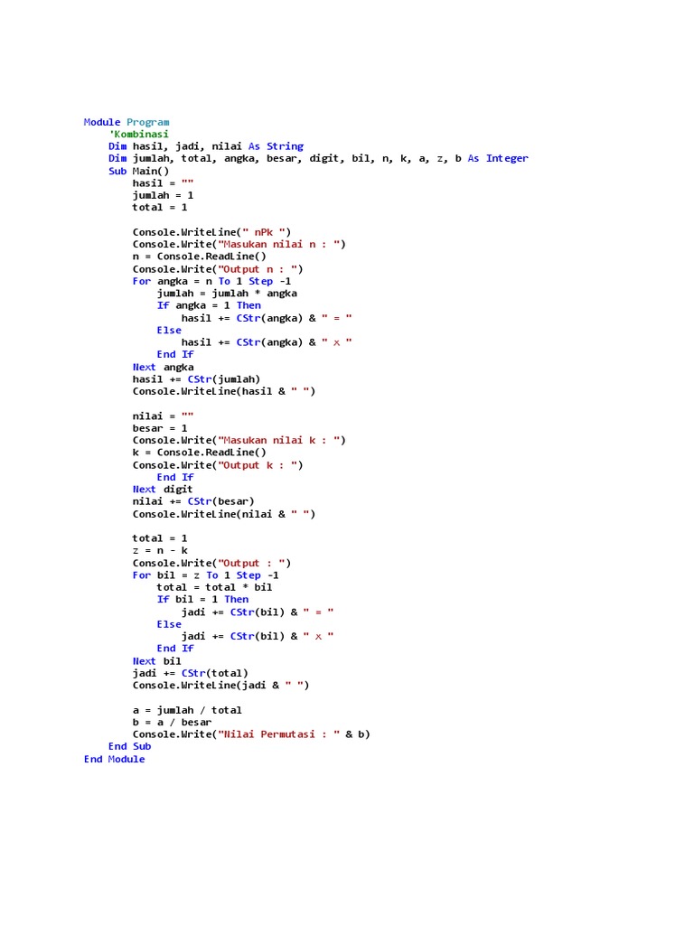This screenshot has height=925, width=694.
Task: Click jadi += CStr(bil) & " = " line
Action: 258,612
